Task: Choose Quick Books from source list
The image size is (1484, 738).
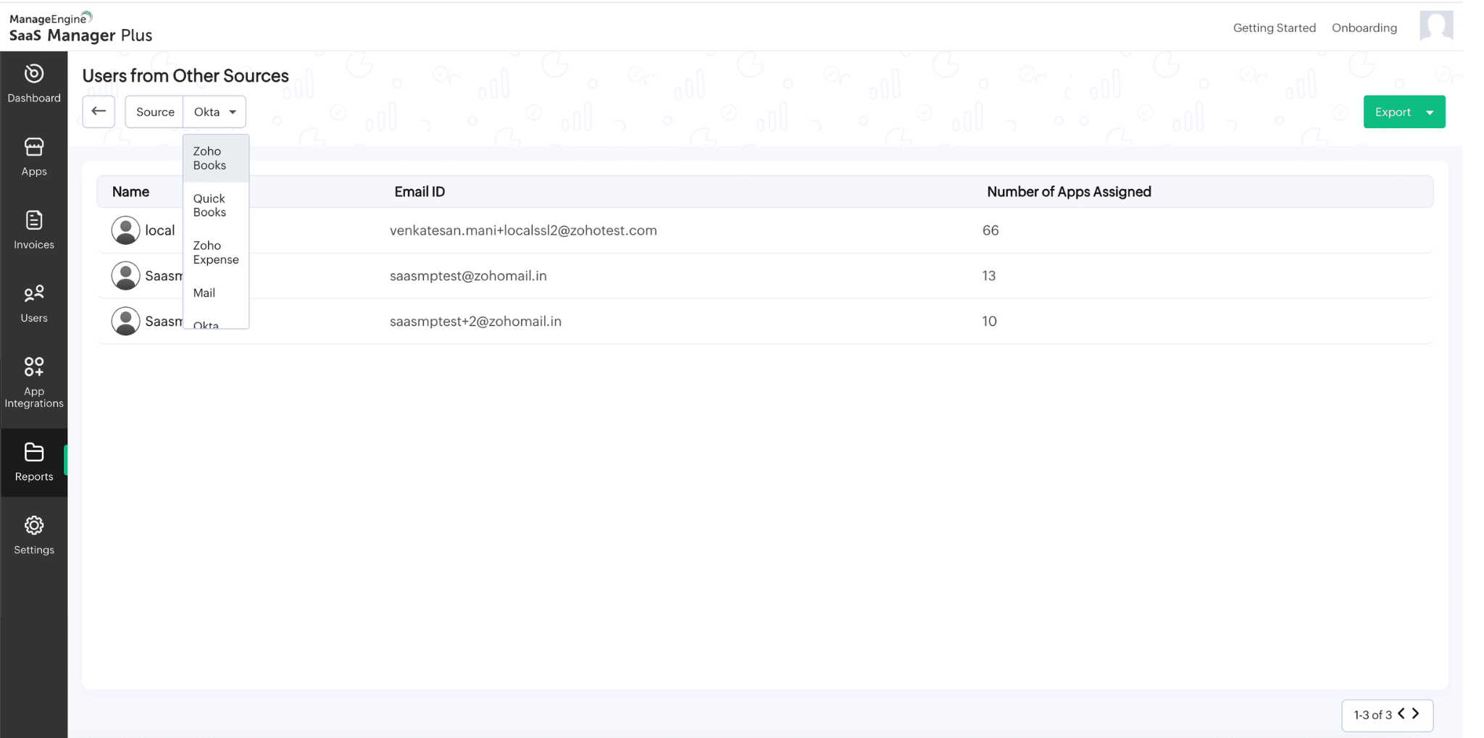Action: pos(209,205)
